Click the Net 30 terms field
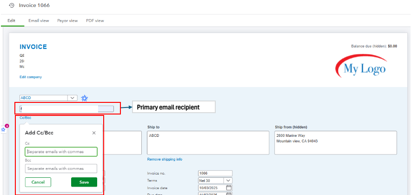 [211, 181]
